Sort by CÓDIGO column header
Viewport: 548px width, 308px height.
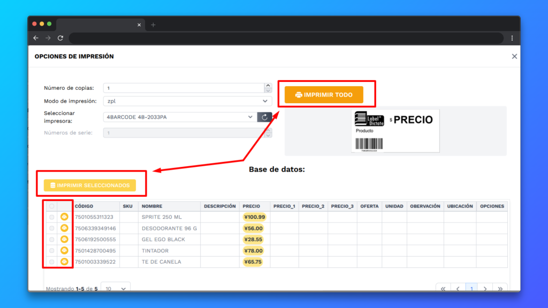(x=84, y=206)
